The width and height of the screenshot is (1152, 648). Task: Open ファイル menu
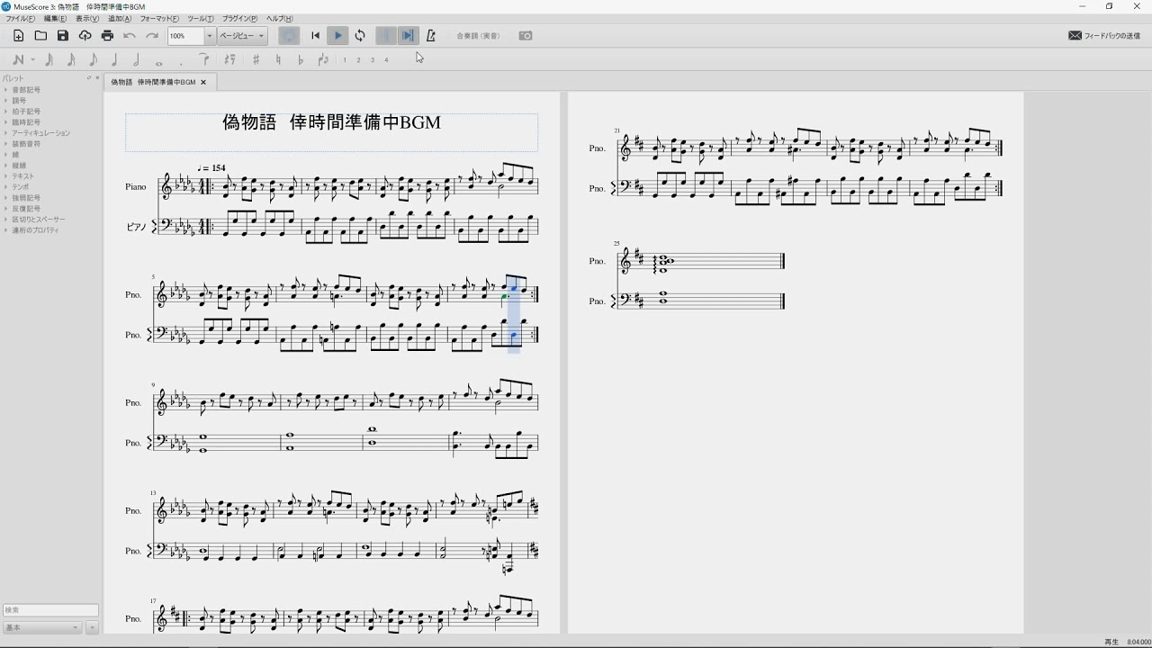point(21,19)
